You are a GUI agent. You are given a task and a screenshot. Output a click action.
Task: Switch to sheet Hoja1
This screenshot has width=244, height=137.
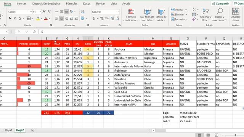point(8,130)
